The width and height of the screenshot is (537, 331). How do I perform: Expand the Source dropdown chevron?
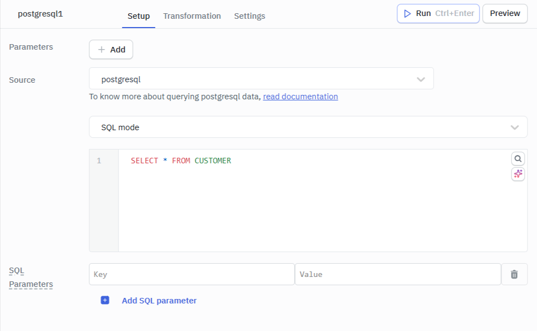click(x=421, y=79)
